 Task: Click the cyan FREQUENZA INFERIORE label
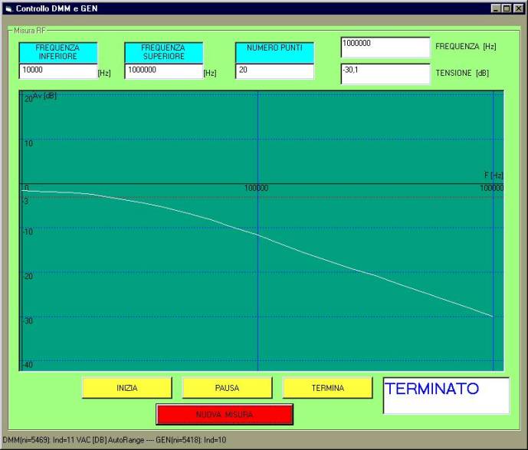(57, 52)
